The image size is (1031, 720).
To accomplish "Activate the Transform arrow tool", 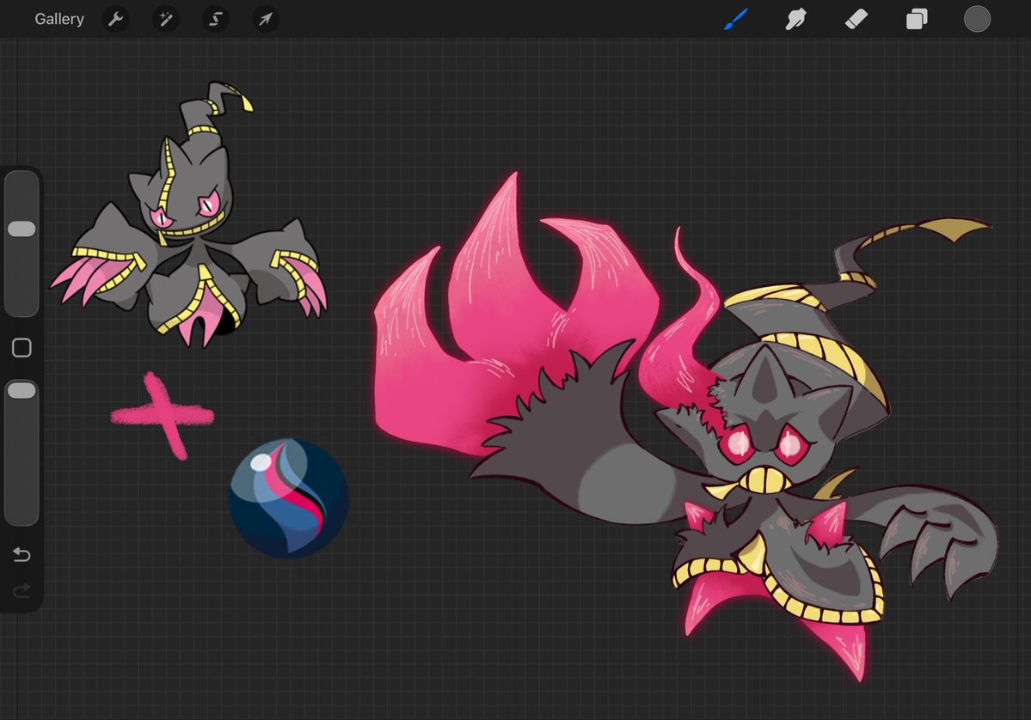I will 266,19.
